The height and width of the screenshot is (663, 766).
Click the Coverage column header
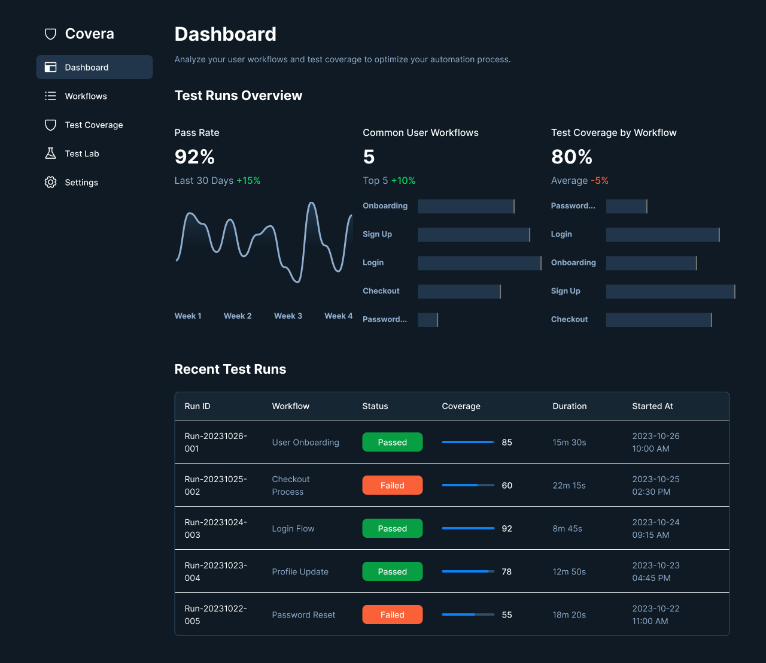(461, 406)
